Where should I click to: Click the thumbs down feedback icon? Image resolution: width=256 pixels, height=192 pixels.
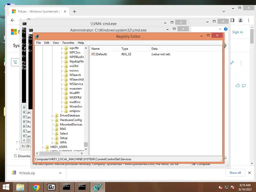click(244, 85)
